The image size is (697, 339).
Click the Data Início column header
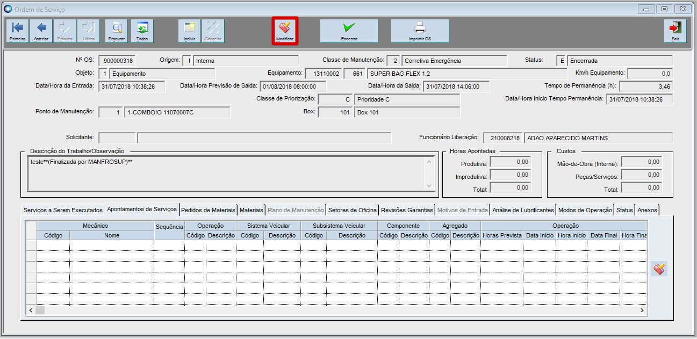pos(540,235)
